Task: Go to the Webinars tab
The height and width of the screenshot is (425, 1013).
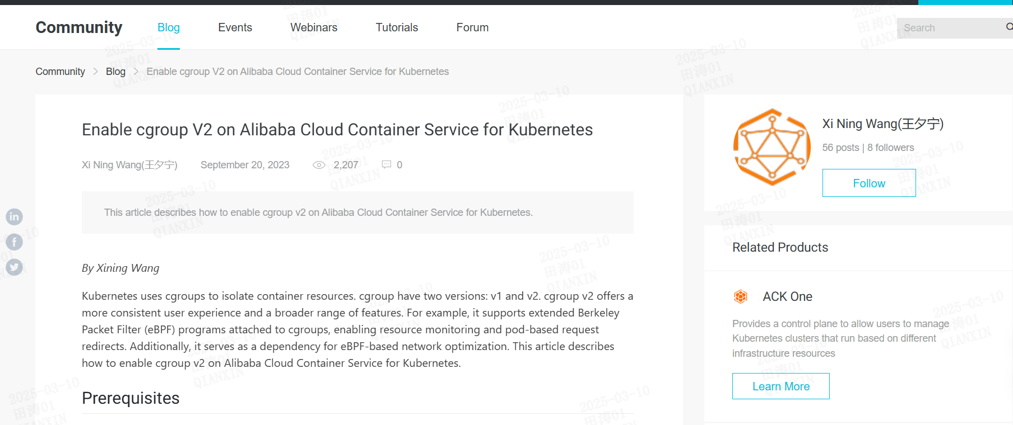Action: click(314, 27)
